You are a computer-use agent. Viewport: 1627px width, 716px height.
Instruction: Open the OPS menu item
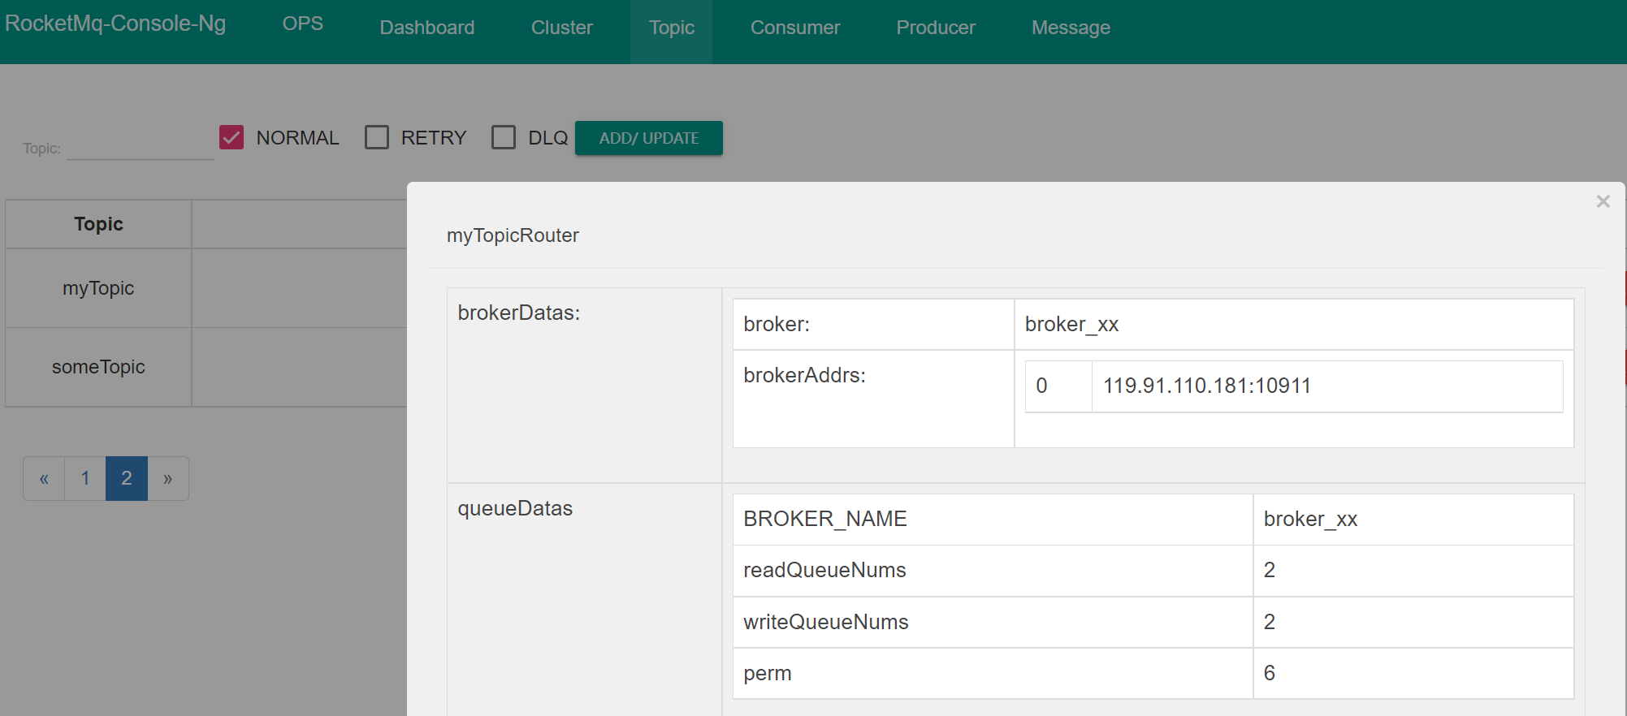click(302, 24)
